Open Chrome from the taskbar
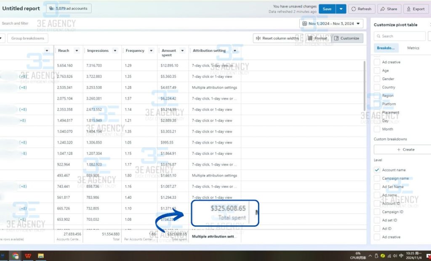 16,256
